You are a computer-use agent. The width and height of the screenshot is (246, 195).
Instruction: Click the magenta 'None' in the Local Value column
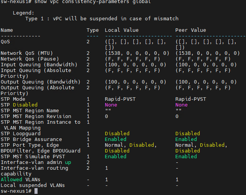click(111, 105)
